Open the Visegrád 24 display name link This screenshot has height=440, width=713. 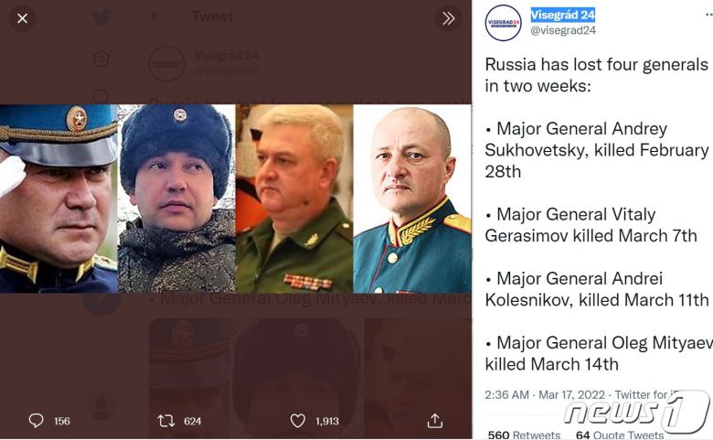562,15
